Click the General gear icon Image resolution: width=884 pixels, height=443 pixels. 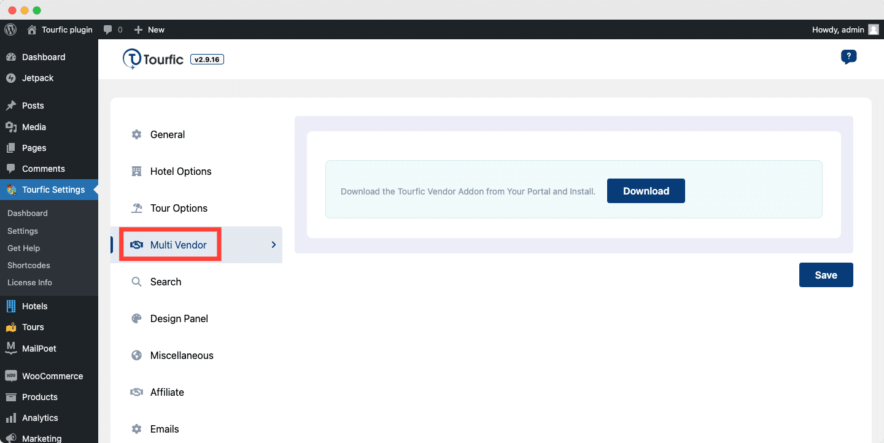point(137,134)
